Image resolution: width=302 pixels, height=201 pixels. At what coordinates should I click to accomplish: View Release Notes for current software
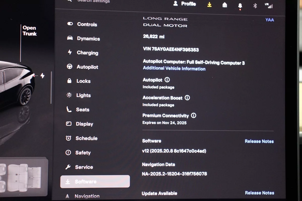tap(259, 141)
